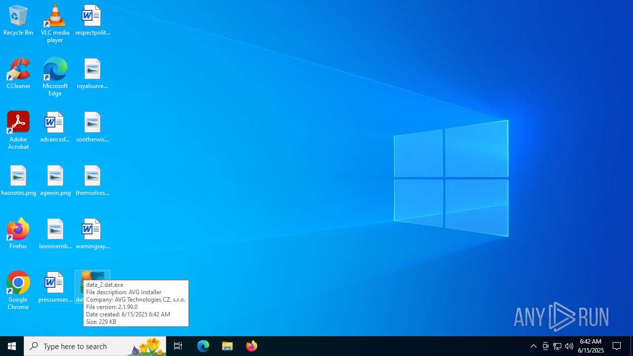This screenshot has width=633, height=356.
Task: Open File Explorer from the taskbar
Action: (x=227, y=346)
